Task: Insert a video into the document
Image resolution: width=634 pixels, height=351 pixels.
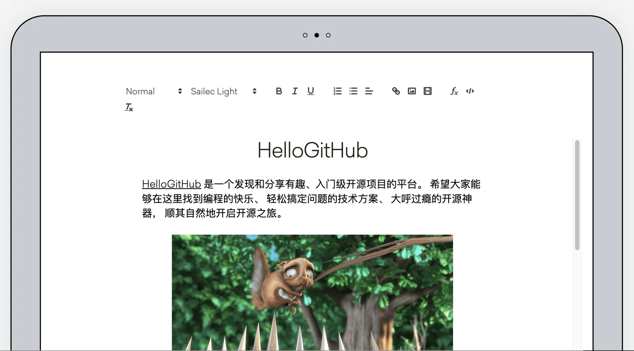Action: tap(428, 91)
